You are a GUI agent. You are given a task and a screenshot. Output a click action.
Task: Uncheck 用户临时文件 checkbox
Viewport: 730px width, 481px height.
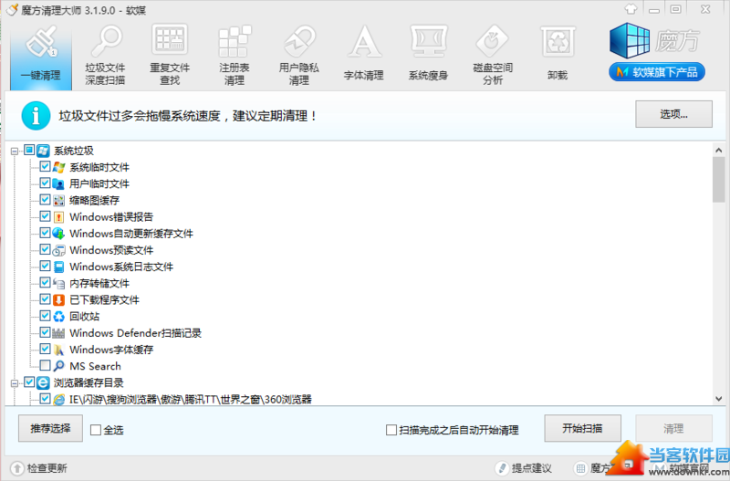pyautogui.click(x=45, y=183)
